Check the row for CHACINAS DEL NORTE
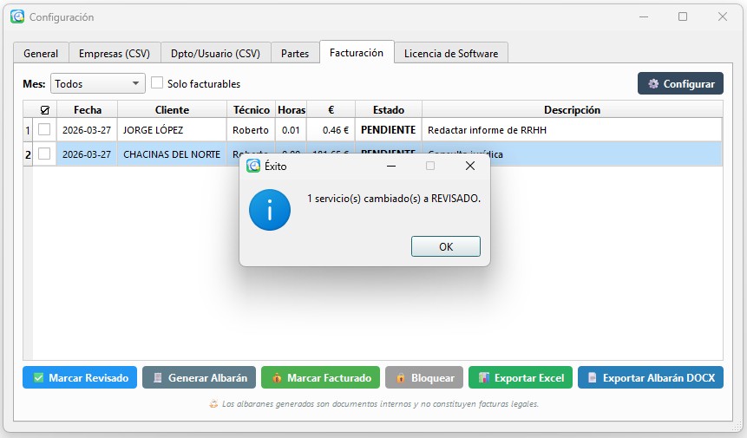The image size is (747, 438). tap(44, 154)
